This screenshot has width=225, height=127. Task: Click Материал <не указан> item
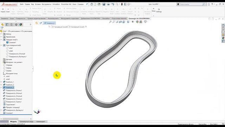(13, 62)
